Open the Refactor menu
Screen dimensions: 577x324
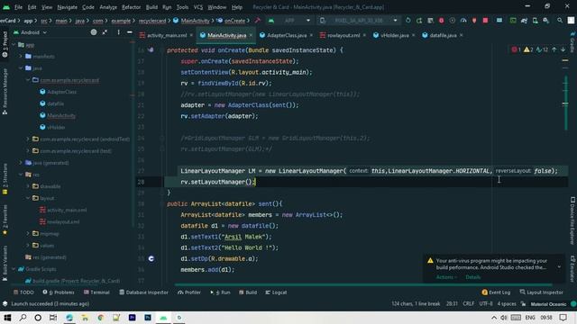tap(131, 7)
